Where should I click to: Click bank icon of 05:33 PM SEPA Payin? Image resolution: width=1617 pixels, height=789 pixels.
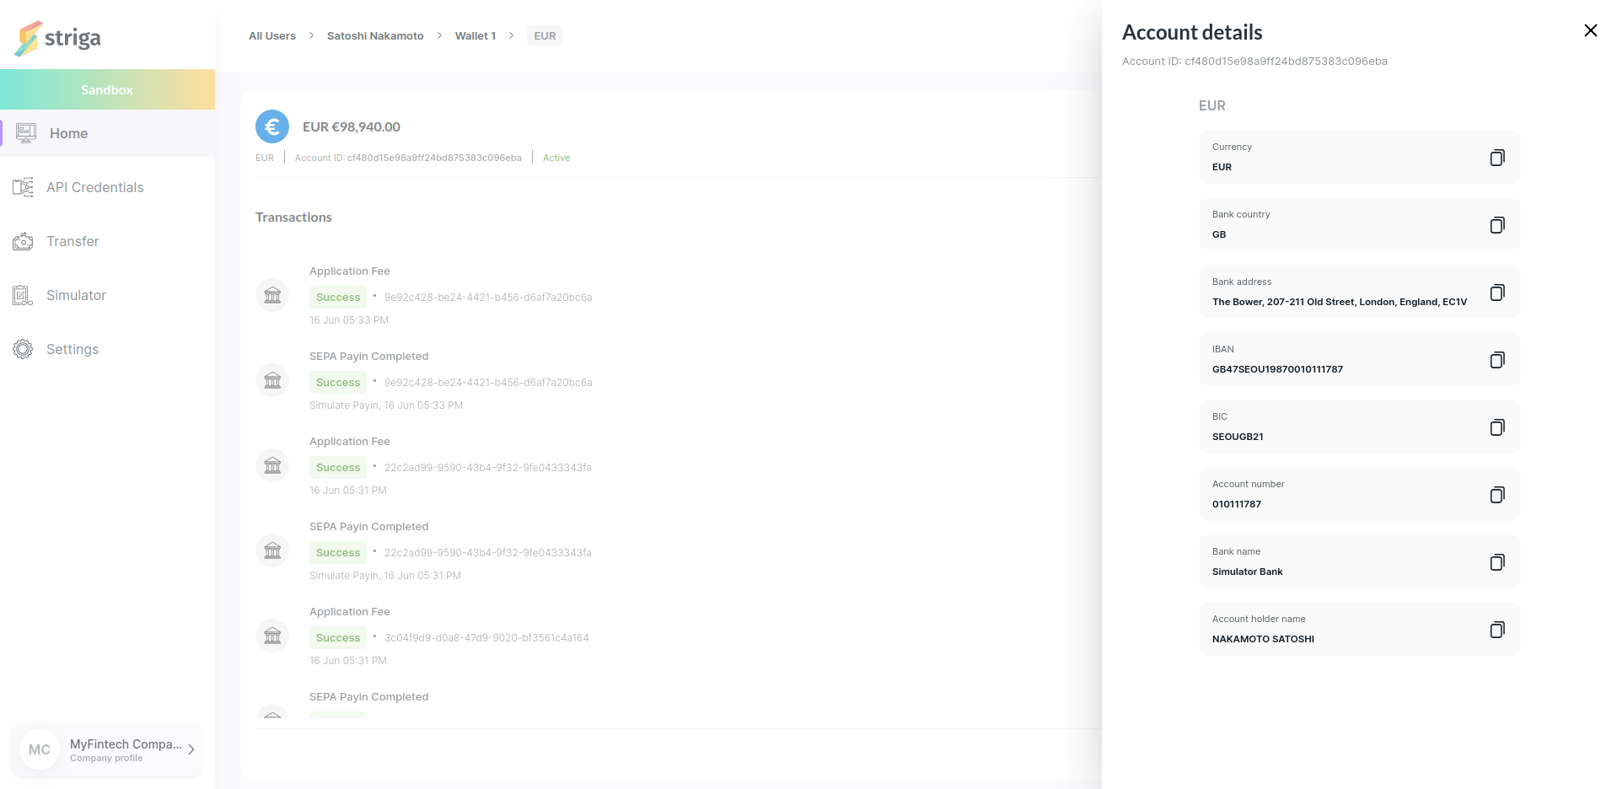click(x=272, y=380)
